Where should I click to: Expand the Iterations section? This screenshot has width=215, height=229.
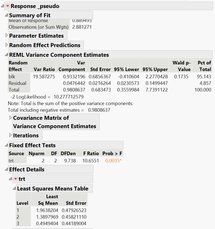10,135
